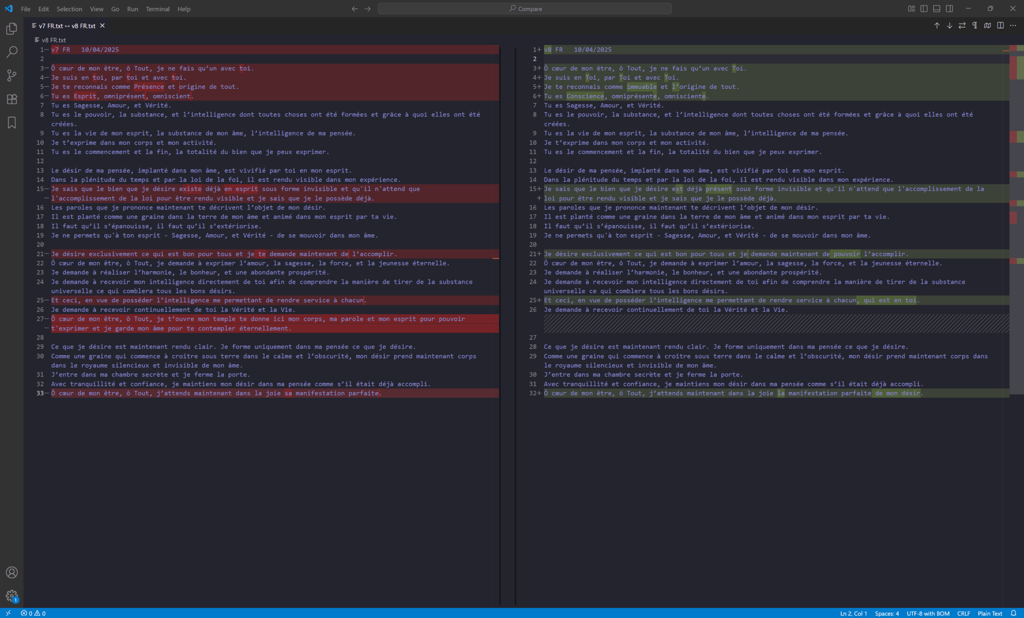The image size is (1024, 618).
Task: Open More Actions ellipsis menu
Action: click(1013, 26)
